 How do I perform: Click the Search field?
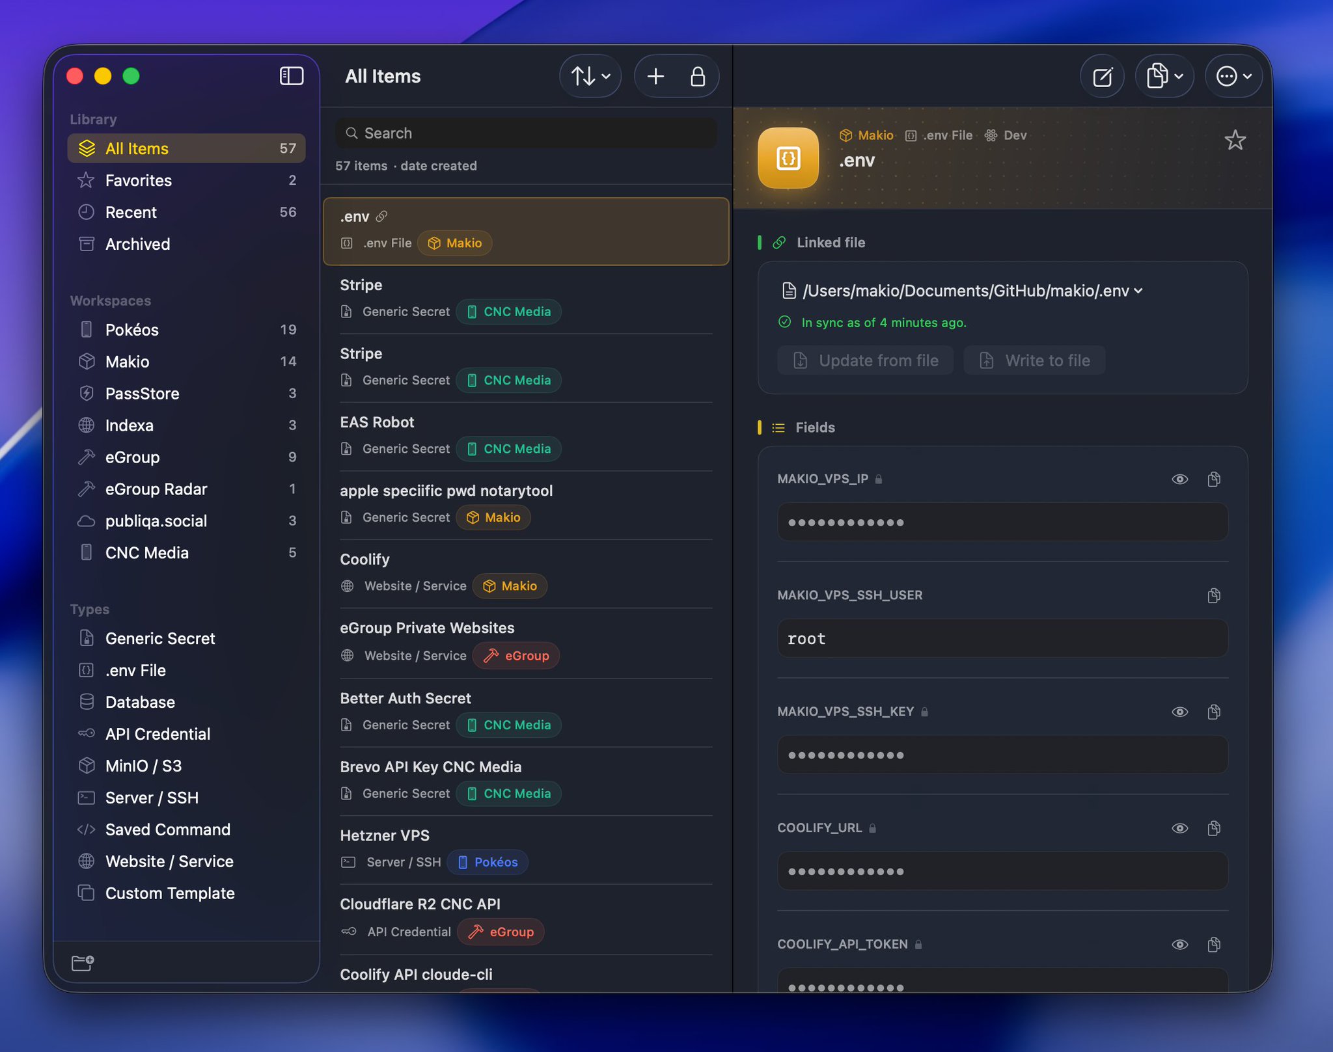point(526,133)
